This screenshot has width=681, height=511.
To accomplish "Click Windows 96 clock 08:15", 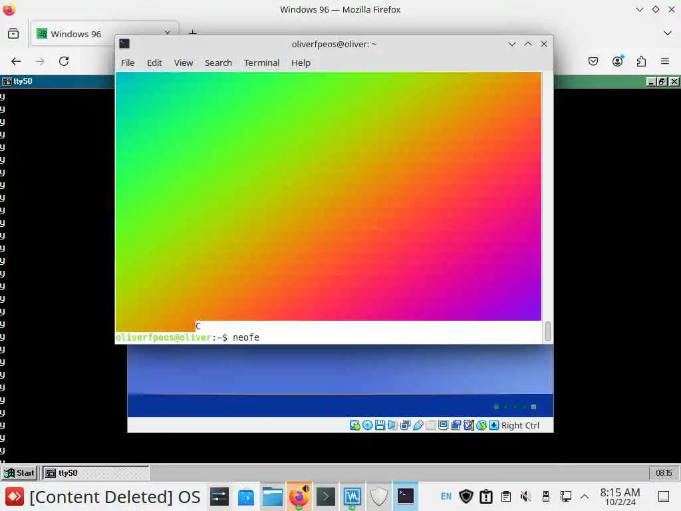I will (664, 473).
